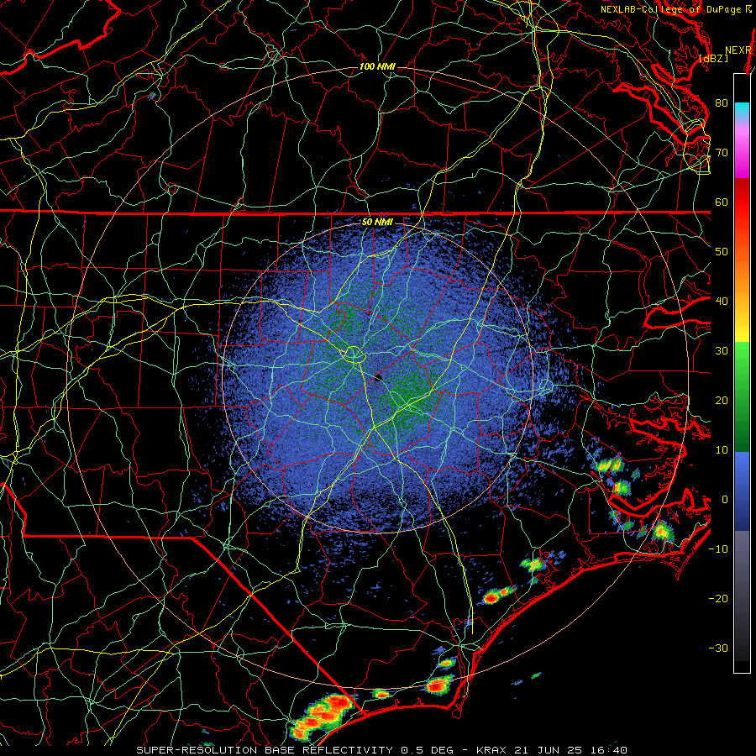
Task: Click the -10 dBZ scale value
Action: click(718, 549)
